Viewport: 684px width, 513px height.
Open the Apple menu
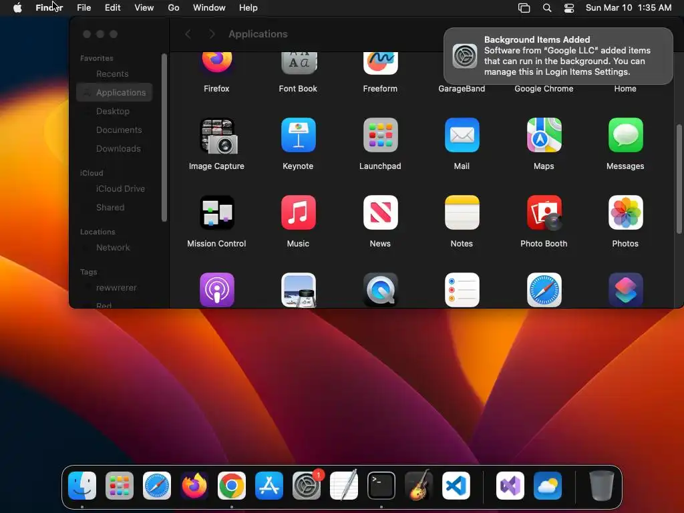click(x=17, y=8)
